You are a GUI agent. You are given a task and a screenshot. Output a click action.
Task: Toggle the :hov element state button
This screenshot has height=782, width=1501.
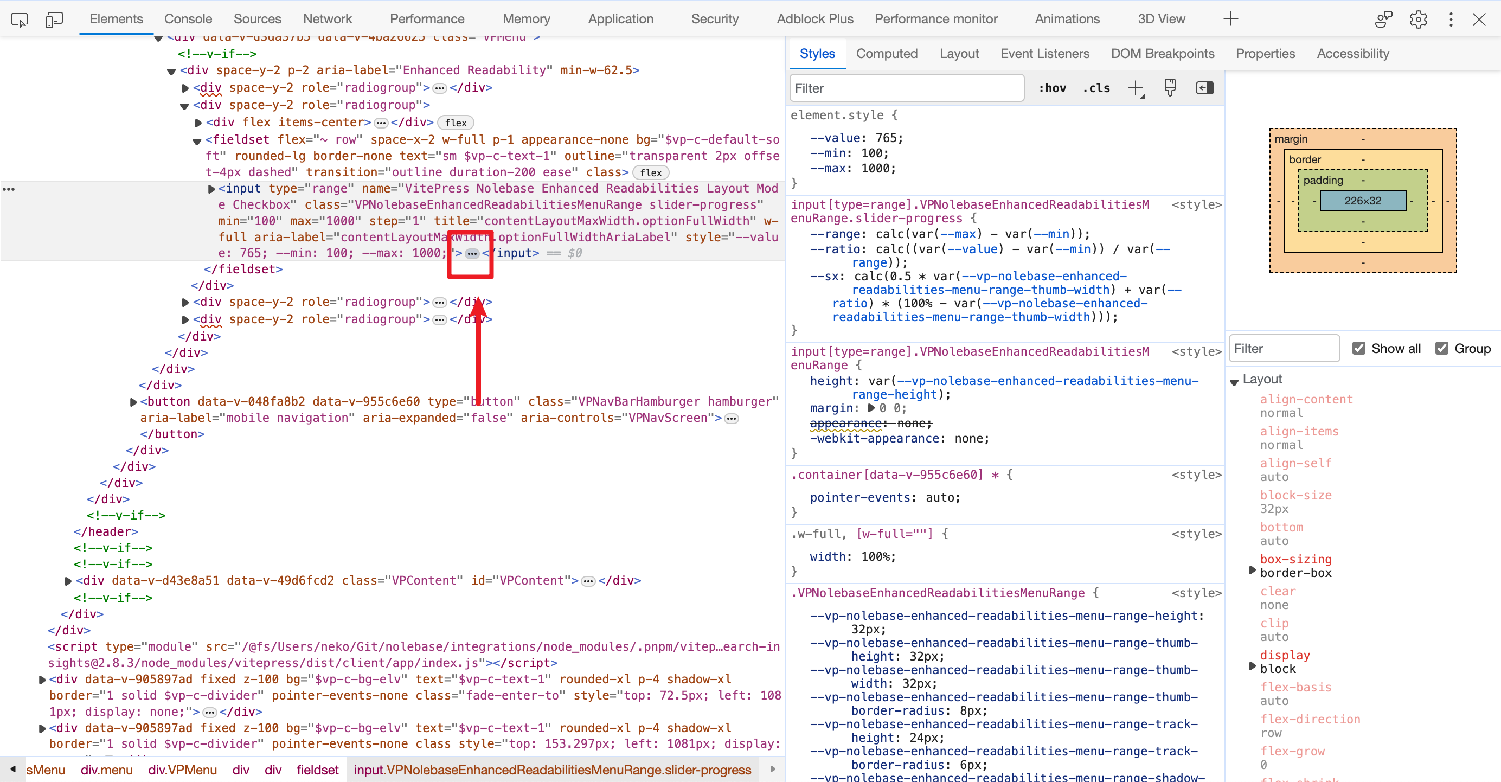pos(1052,88)
